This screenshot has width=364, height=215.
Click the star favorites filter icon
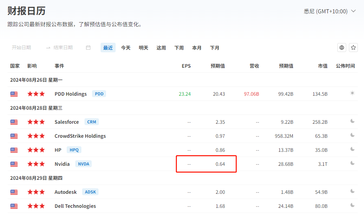(353, 48)
